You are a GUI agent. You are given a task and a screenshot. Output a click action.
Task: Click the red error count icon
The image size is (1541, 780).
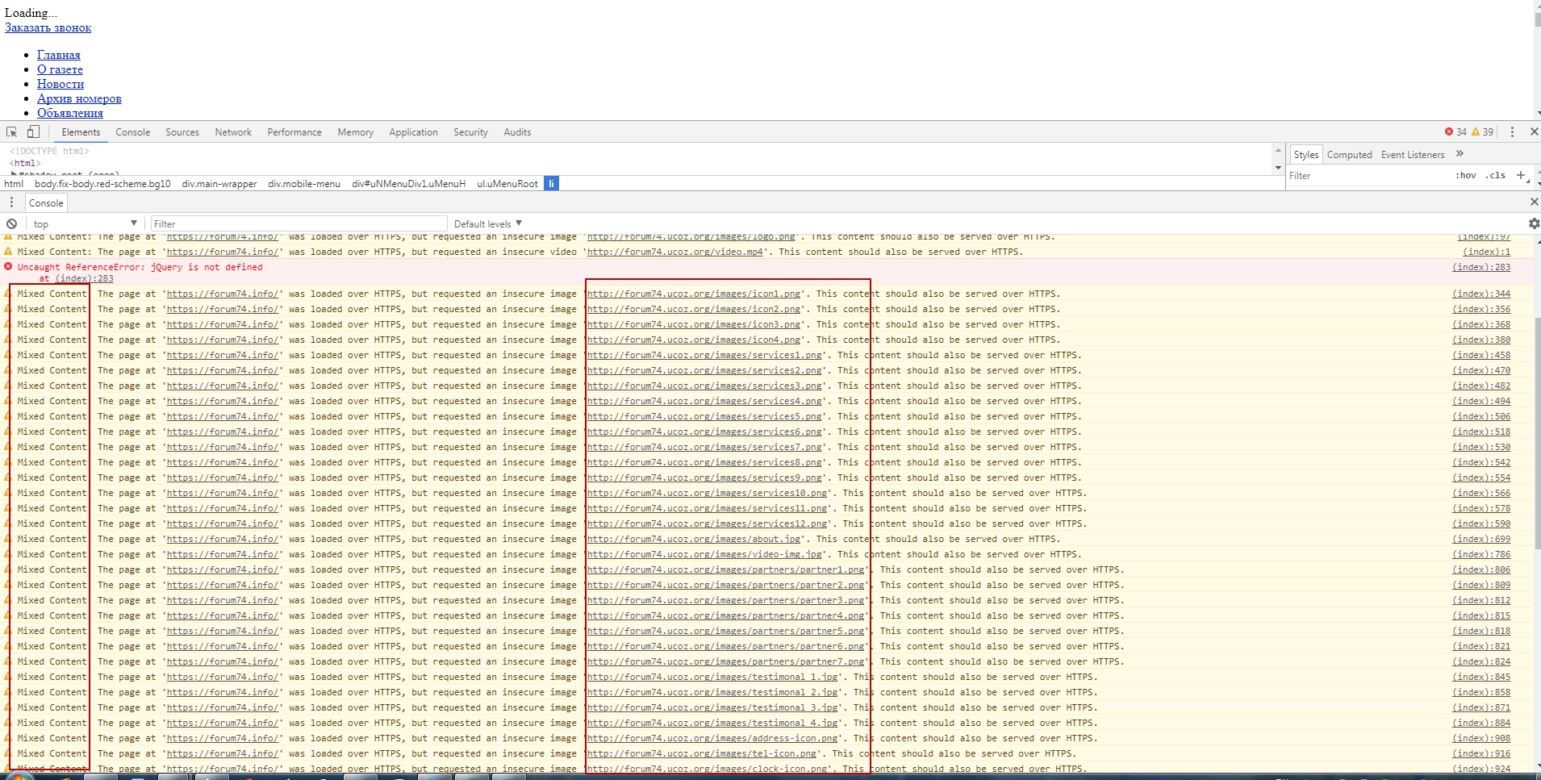tap(1449, 132)
